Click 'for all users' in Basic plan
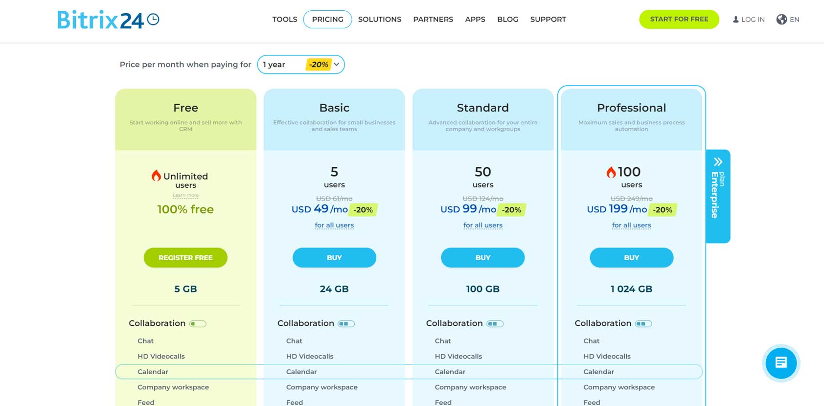 (x=334, y=226)
